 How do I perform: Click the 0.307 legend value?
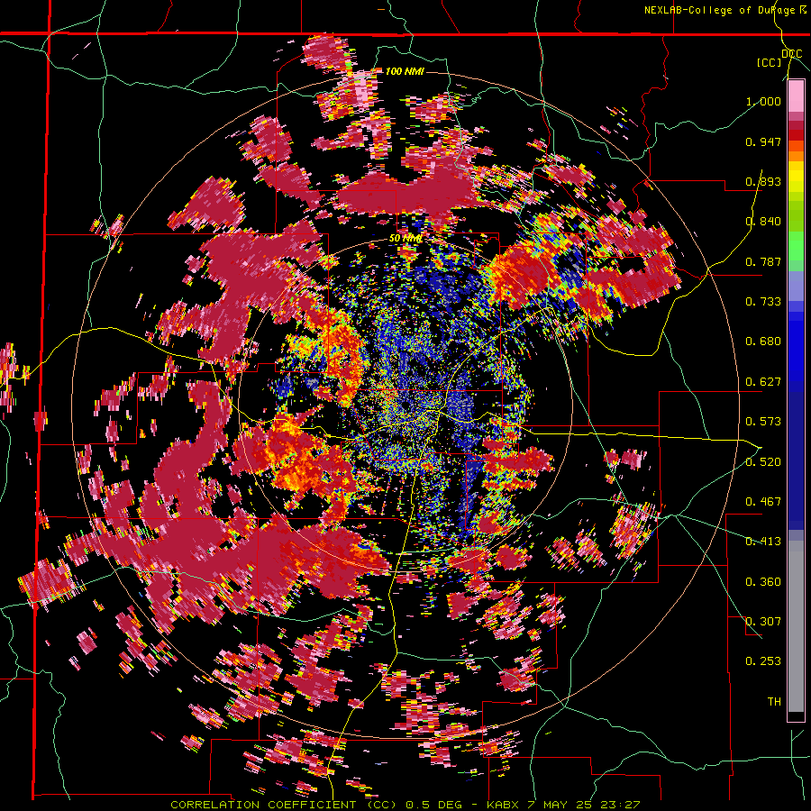[763, 622]
